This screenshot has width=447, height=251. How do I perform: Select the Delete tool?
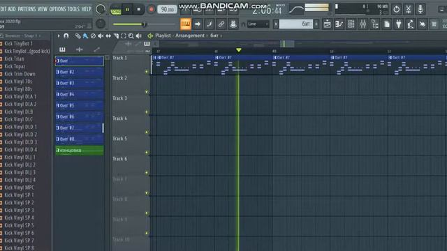(x=93, y=36)
